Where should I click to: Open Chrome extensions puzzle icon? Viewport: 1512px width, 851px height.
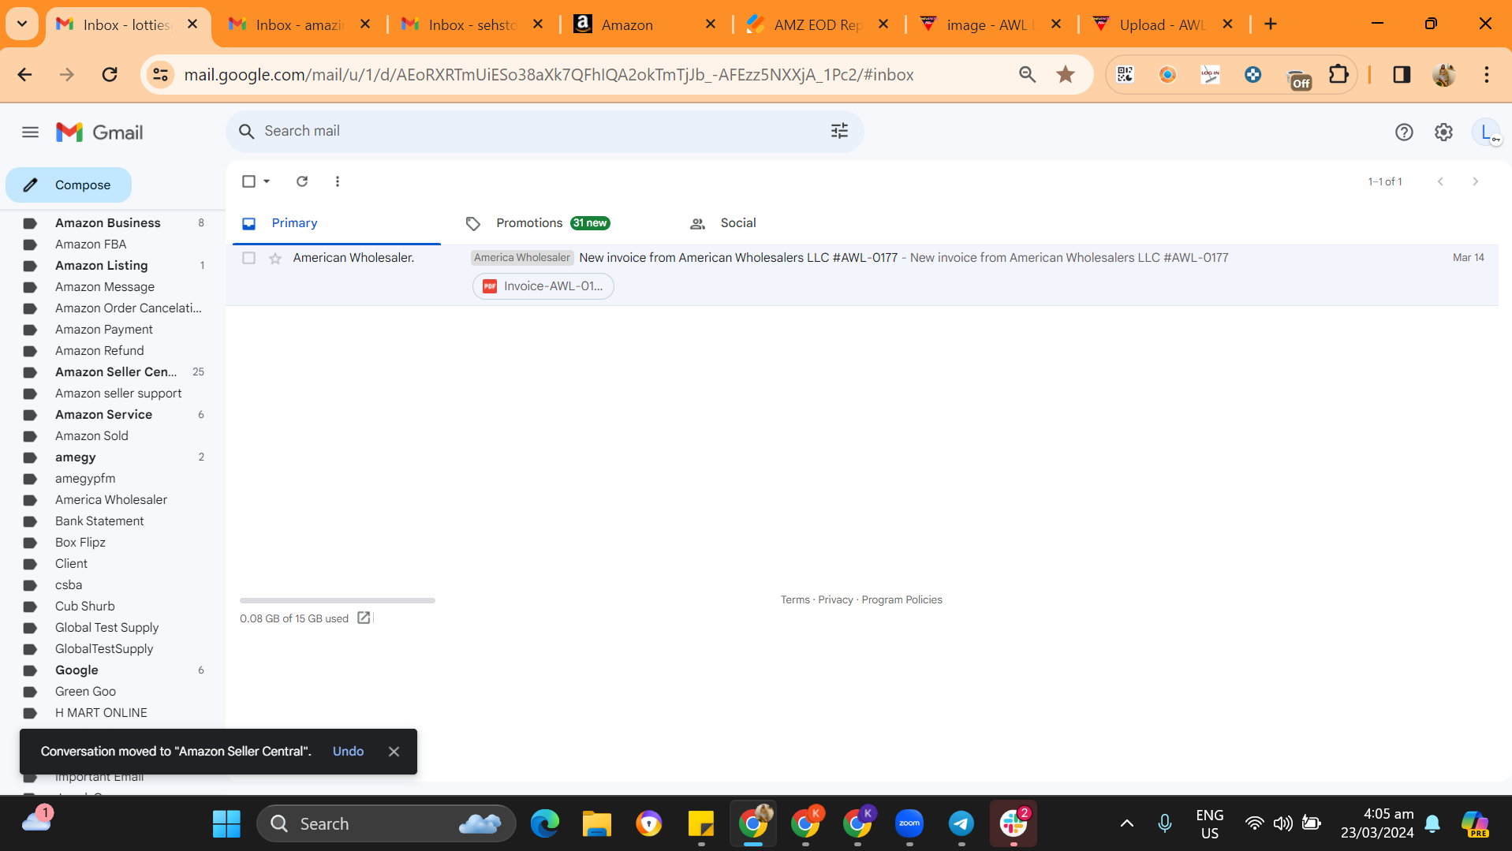point(1338,75)
